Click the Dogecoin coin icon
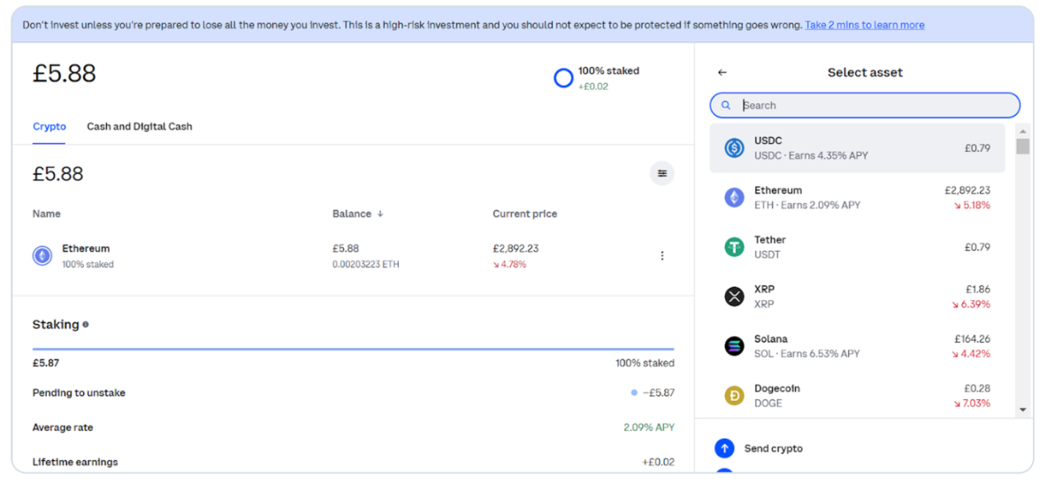Image resolution: width=1047 pixels, height=483 pixels. click(x=734, y=396)
